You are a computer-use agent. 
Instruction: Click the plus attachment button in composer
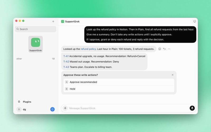click(65, 108)
